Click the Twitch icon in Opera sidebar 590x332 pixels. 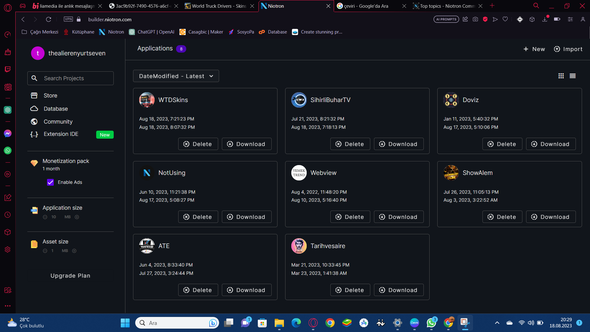(x=8, y=69)
